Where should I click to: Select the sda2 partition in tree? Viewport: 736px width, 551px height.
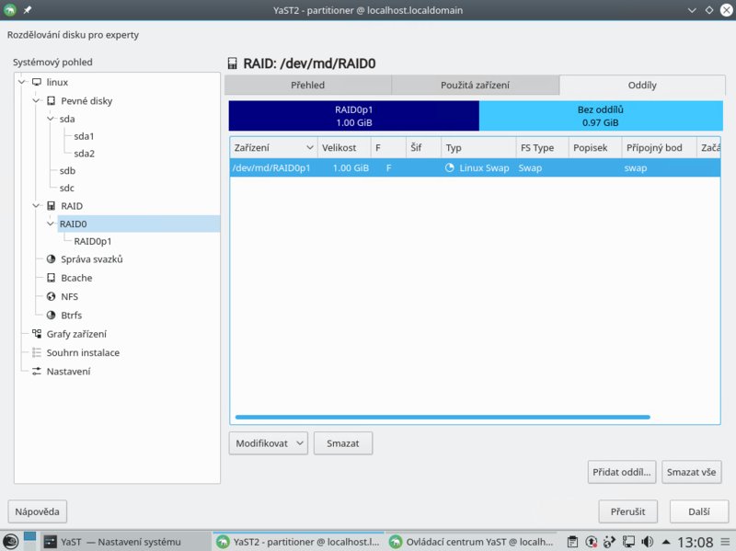84,154
